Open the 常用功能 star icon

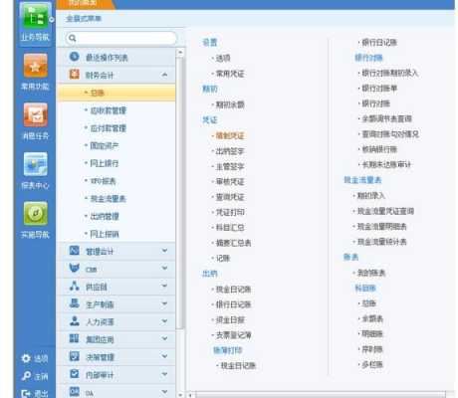coord(35,66)
